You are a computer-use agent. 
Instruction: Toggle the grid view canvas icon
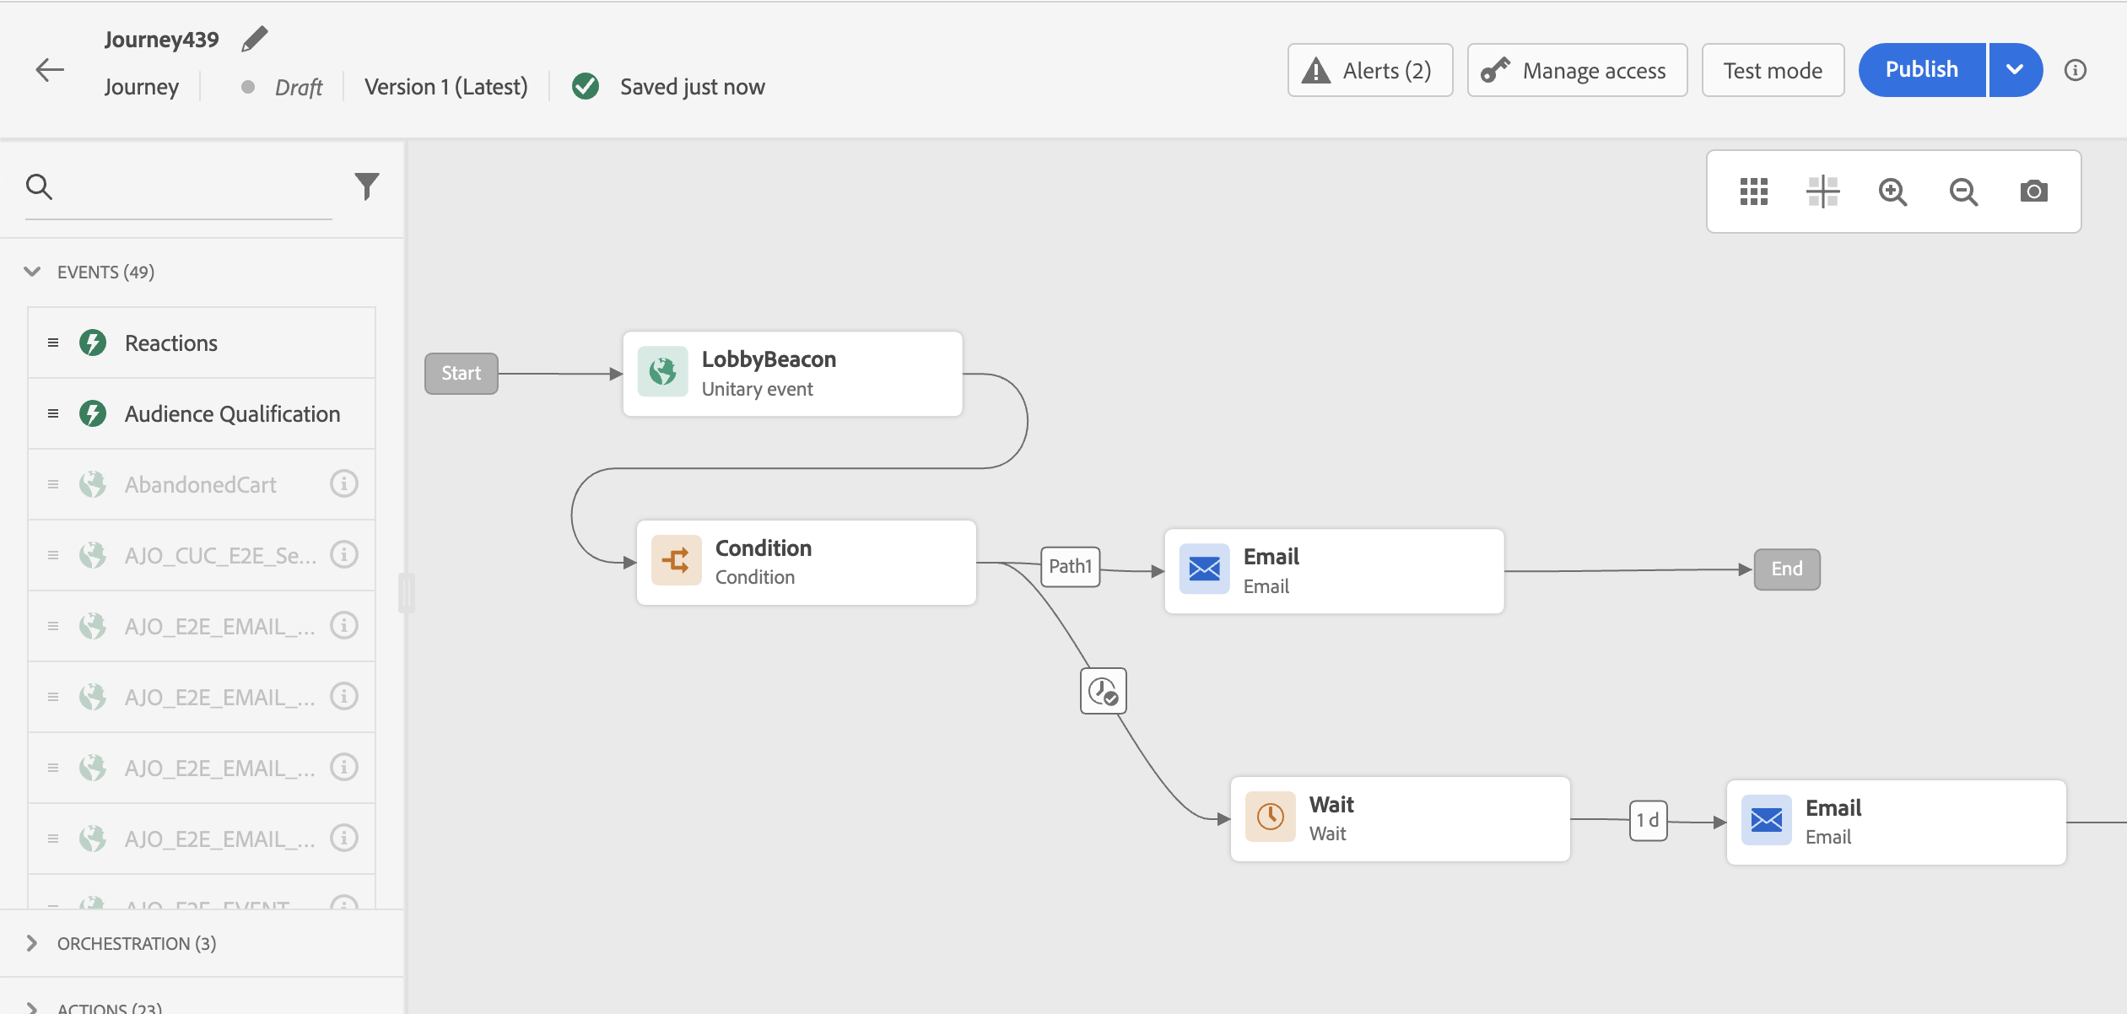pos(1753,191)
